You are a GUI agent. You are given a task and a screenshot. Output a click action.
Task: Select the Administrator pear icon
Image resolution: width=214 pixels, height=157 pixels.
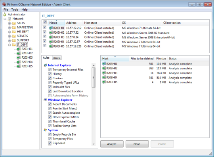pyautogui.click(x=5, y=14)
